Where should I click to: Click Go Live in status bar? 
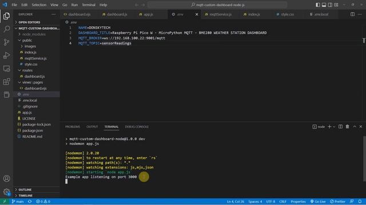[318, 202]
